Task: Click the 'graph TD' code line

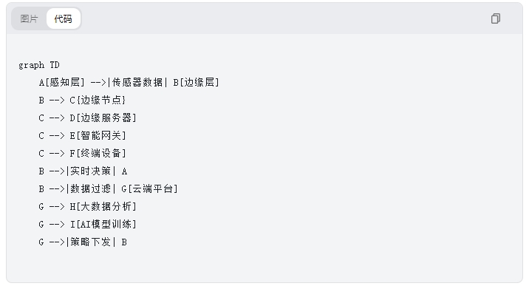Action: tap(39, 65)
